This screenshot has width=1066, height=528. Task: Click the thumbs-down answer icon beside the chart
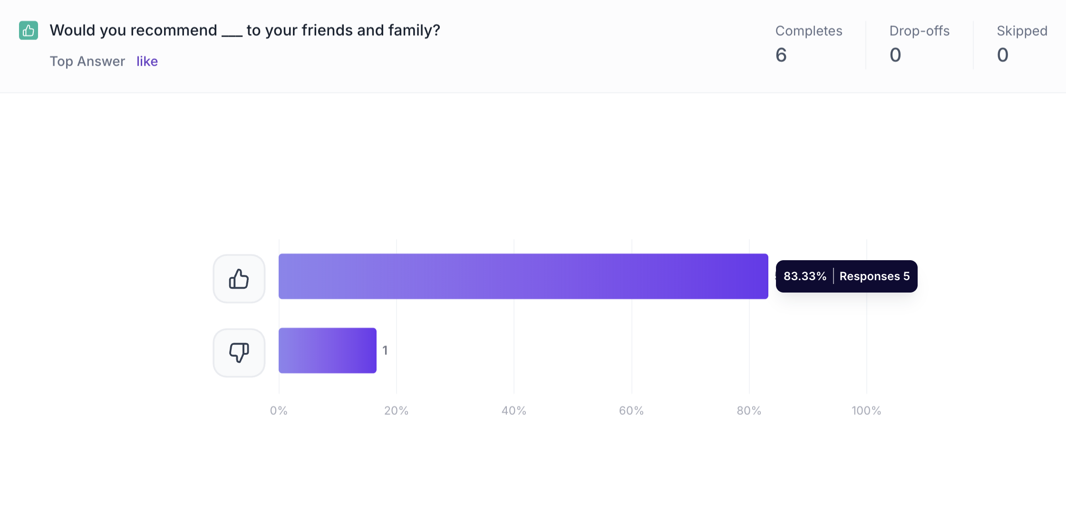pyautogui.click(x=239, y=352)
